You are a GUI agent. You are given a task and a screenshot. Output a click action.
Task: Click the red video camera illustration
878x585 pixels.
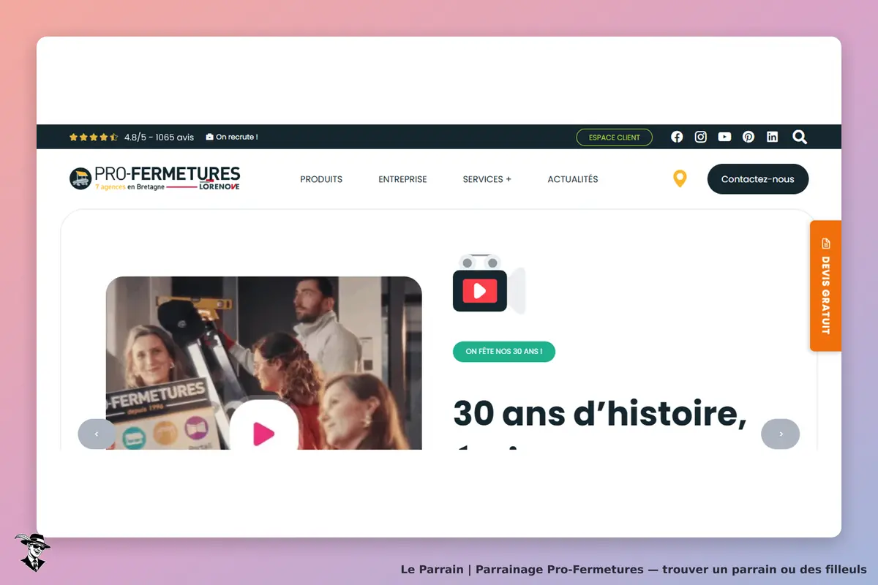[489, 284]
